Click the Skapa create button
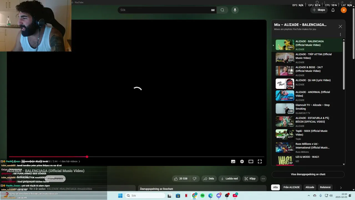 [319, 10]
